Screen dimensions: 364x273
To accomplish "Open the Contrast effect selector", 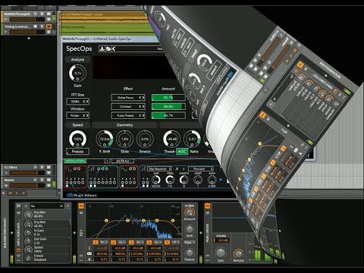I will pyautogui.click(x=128, y=106).
